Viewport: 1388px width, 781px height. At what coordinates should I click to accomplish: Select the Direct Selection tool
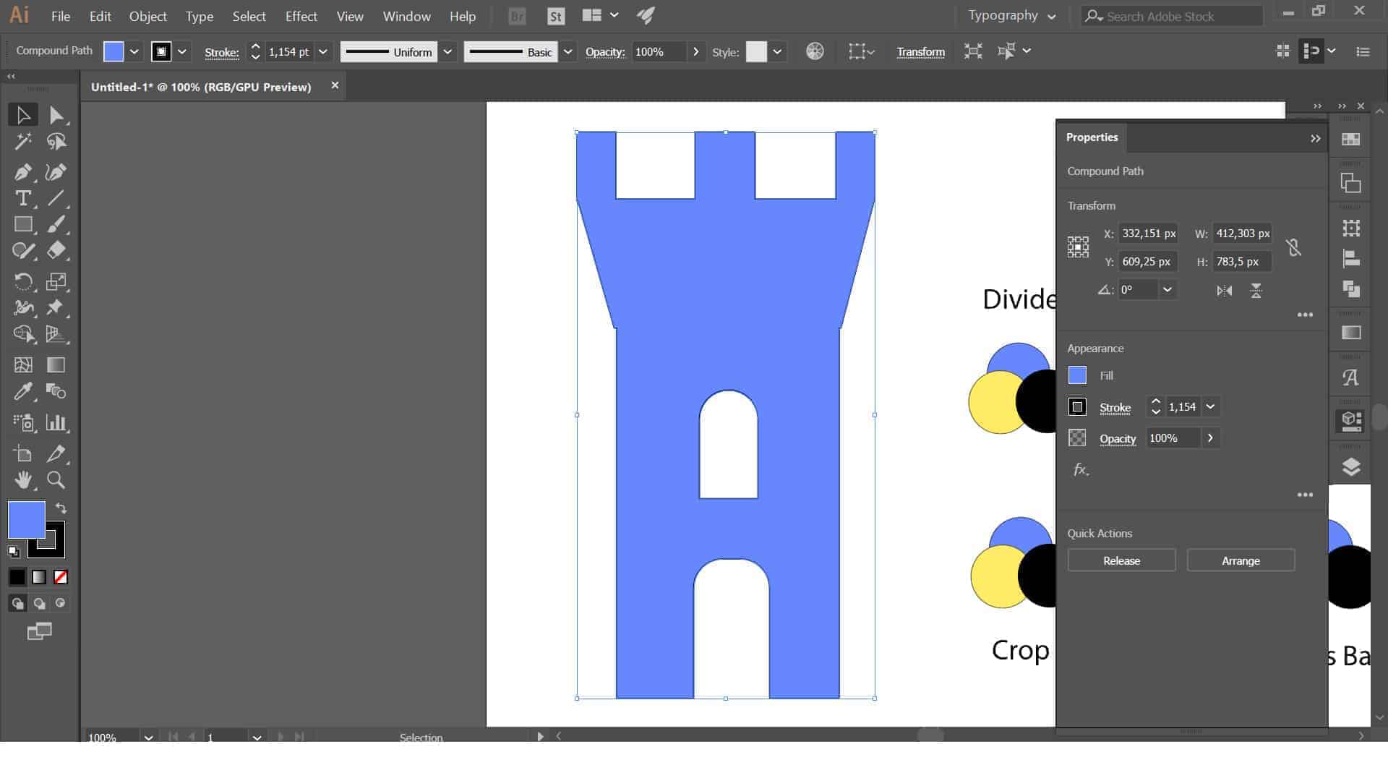(x=56, y=115)
